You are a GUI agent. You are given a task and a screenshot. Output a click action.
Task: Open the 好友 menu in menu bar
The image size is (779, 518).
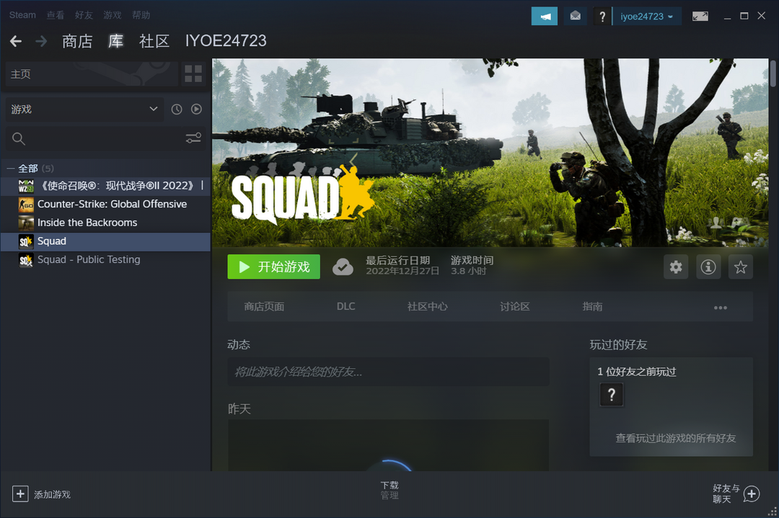[84, 15]
